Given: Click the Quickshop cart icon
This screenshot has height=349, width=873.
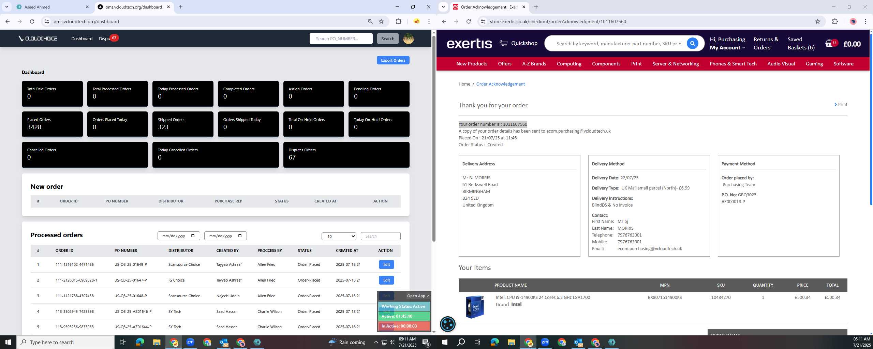Looking at the screenshot, I should click(503, 43).
